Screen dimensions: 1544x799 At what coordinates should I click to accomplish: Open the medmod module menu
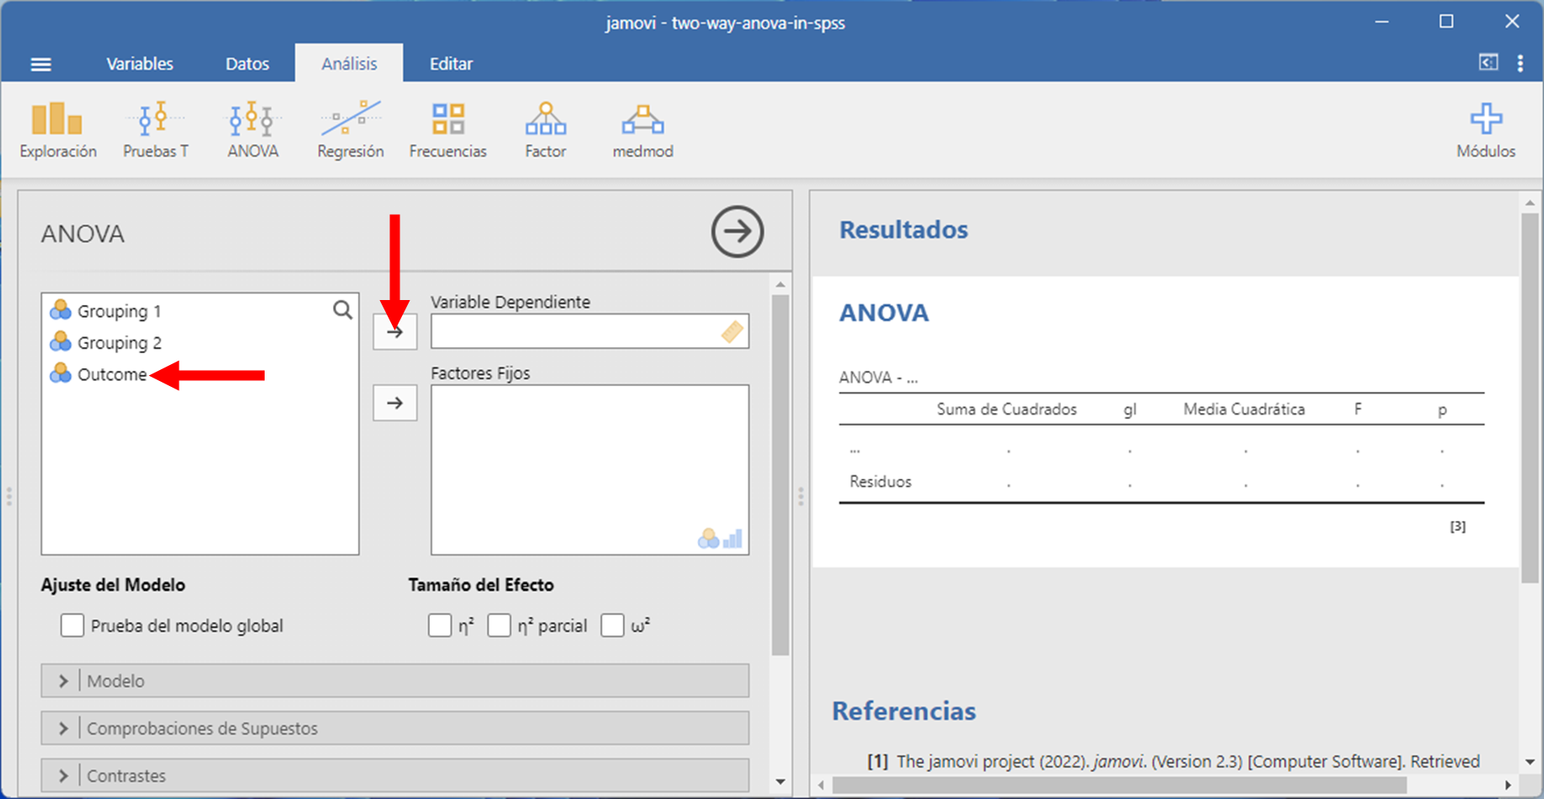[x=642, y=130]
